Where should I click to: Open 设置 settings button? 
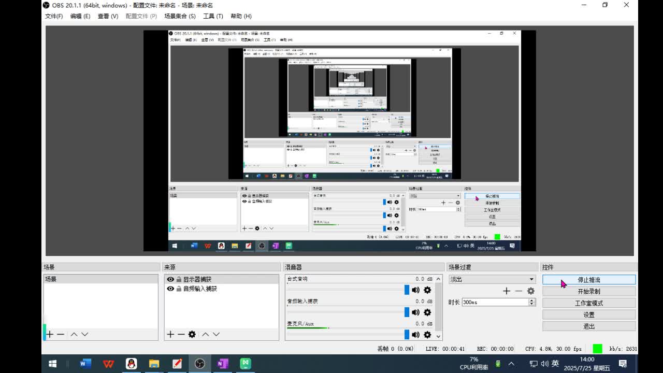pyautogui.click(x=589, y=314)
